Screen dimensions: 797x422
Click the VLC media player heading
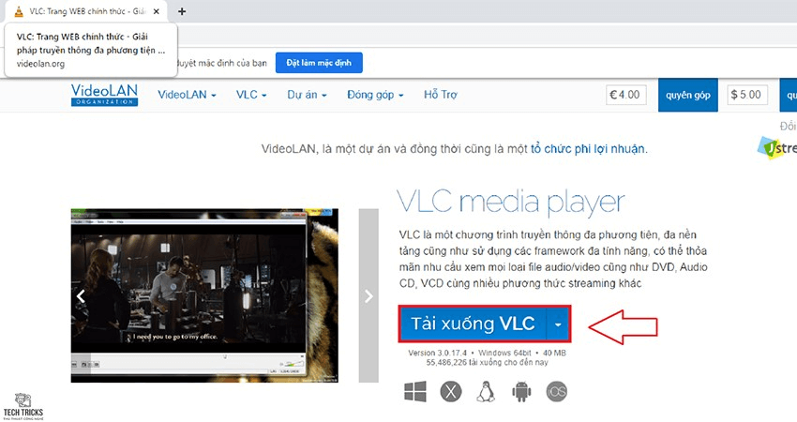511,203
